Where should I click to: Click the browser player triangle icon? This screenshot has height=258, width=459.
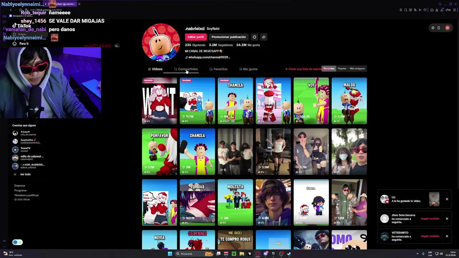tap(420, 10)
